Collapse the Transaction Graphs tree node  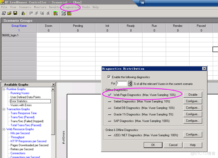click(x=4, y=109)
